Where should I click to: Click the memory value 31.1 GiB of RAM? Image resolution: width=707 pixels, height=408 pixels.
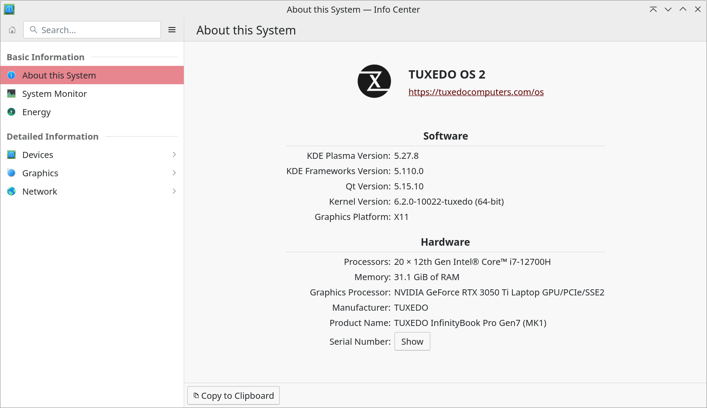tap(426, 277)
